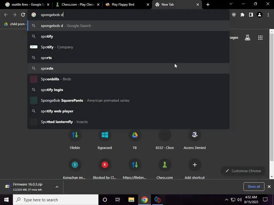Click the browser forward arrow
The width and height of the screenshot is (274, 205).
[14, 15]
